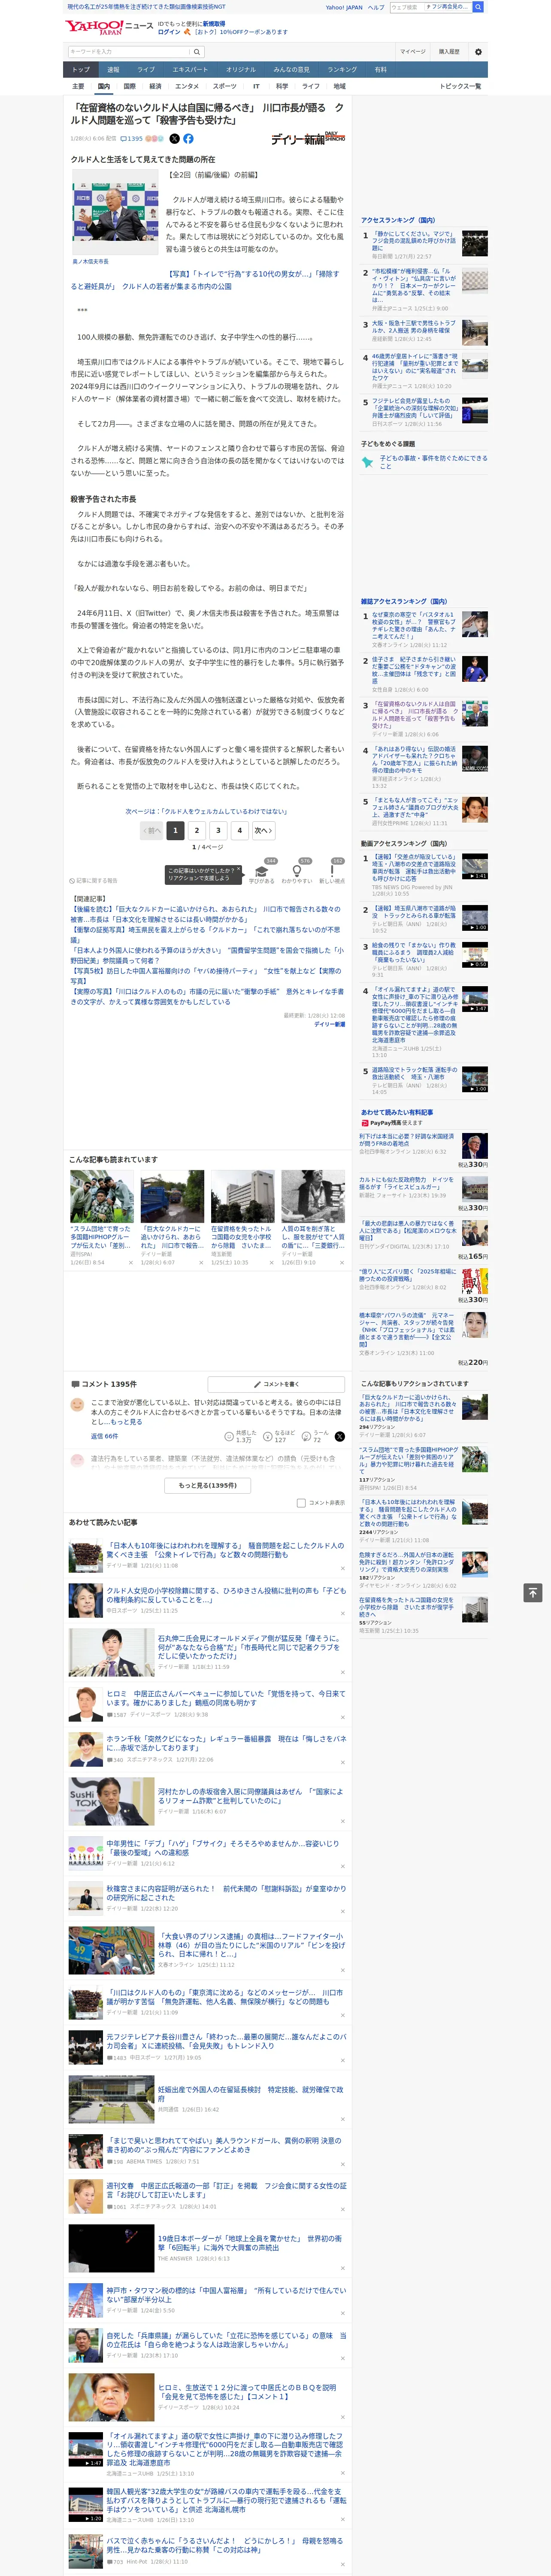Click 記事に関する報告 report icon link
Image resolution: width=551 pixels, height=2576 pixels.
coord(94,881)
